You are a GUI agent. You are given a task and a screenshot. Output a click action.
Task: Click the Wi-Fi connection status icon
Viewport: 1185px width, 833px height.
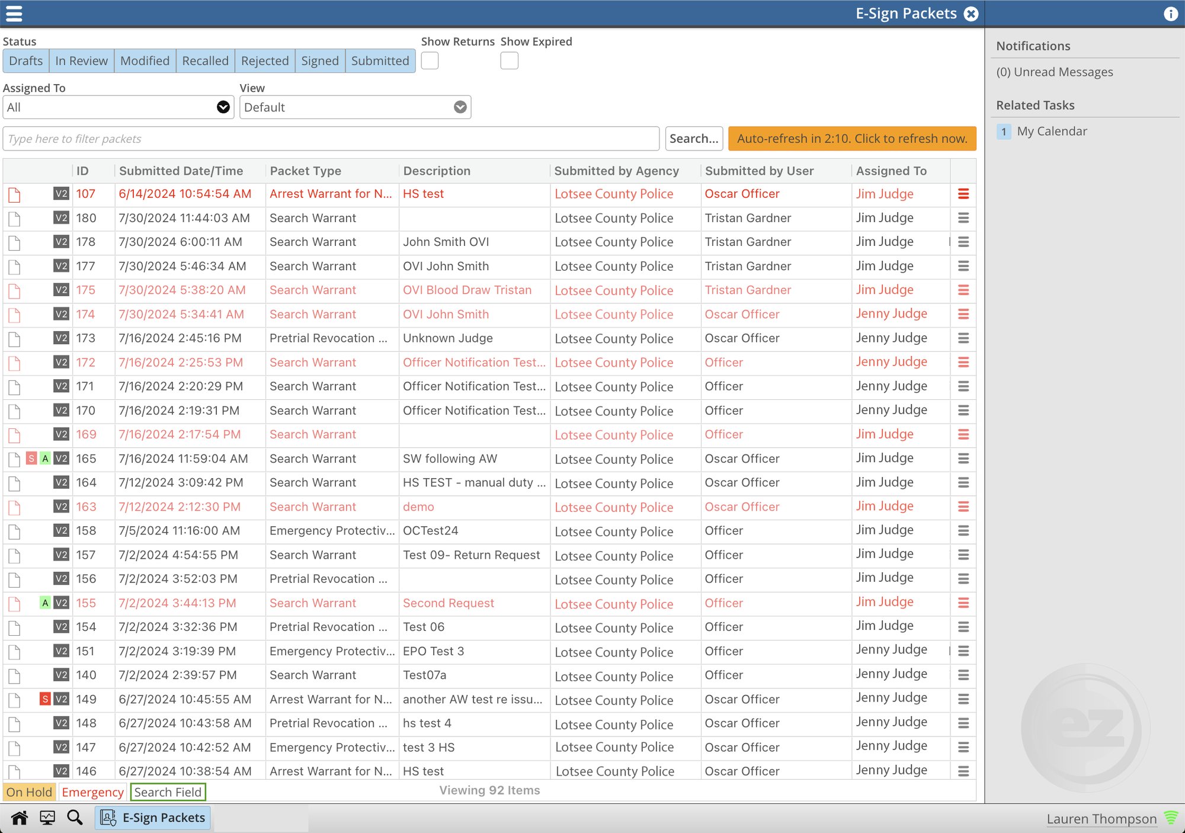pos(1171,818)
